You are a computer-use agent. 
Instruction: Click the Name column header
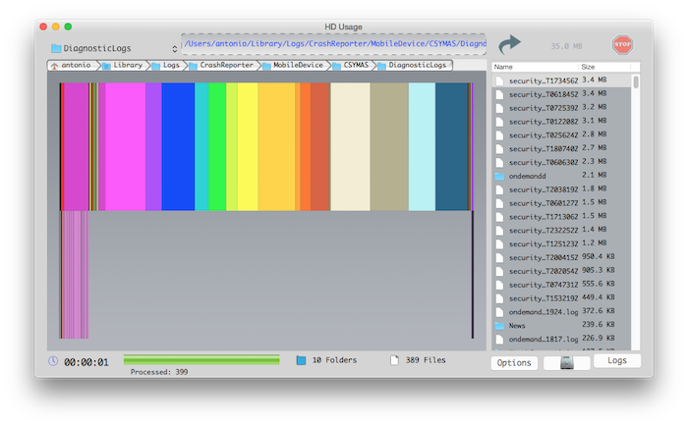pos(535,67)
